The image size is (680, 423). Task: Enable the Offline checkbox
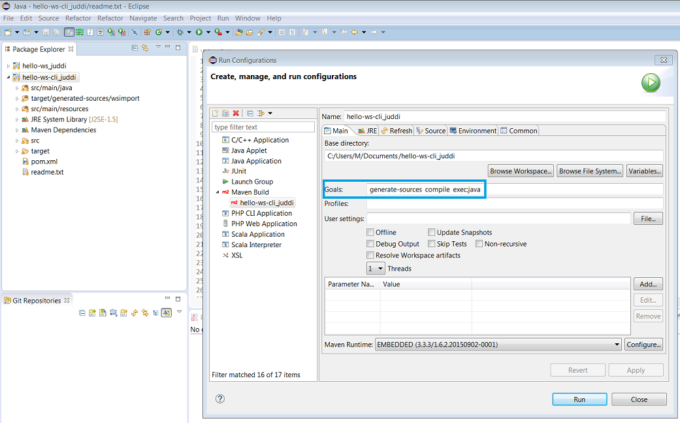pos(370,232)
